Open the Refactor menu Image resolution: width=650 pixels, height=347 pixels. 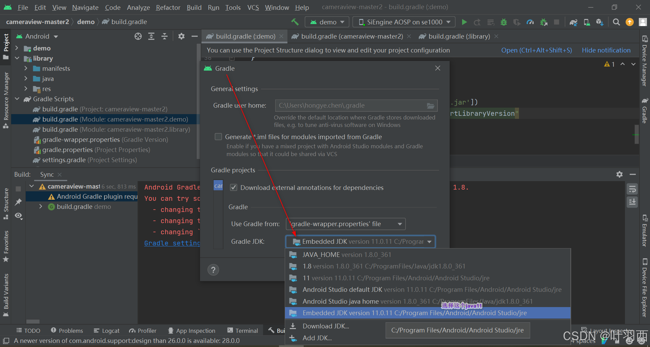point(168,7)
